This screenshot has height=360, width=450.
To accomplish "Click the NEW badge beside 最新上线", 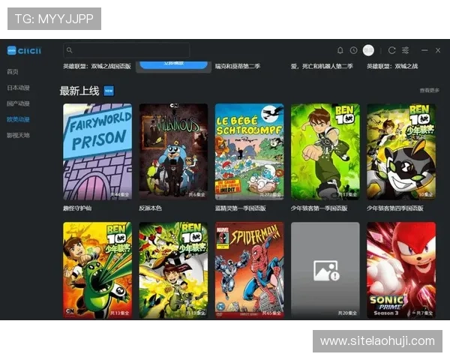I will tap(109, 91).
